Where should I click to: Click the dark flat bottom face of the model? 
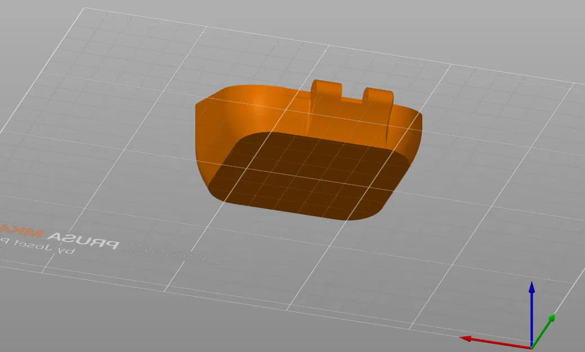[309, 176]
